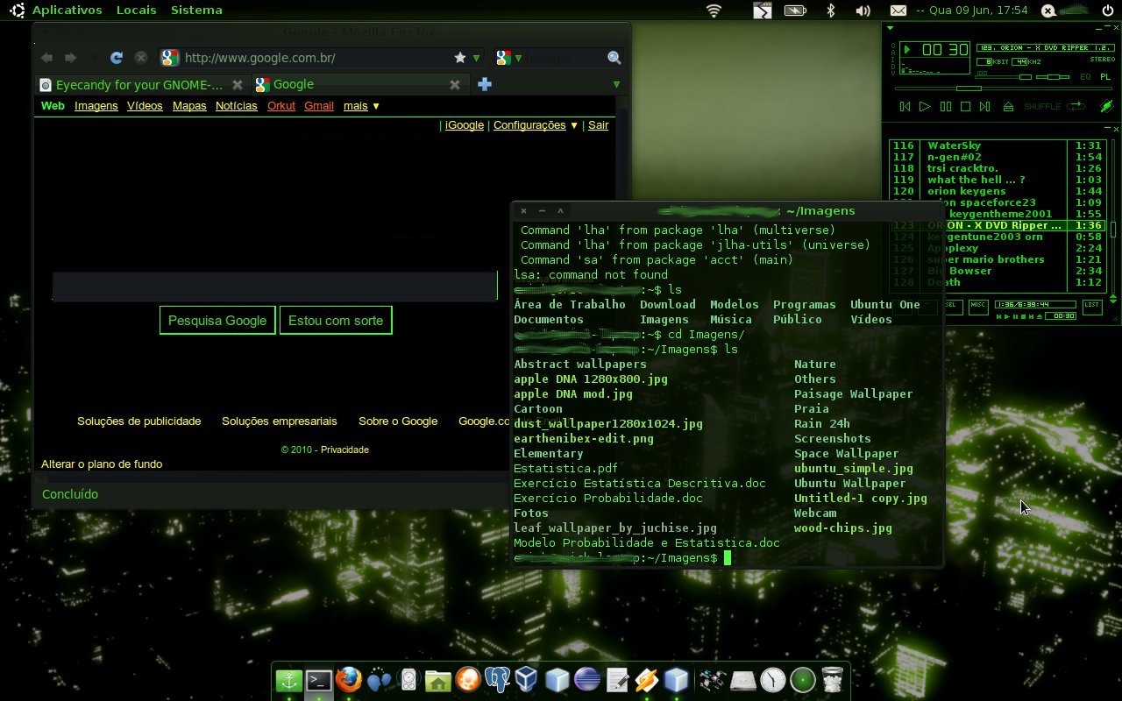Select playlist track 'what the hell ... ?'

pyautogui.click(x=997, y=180)
